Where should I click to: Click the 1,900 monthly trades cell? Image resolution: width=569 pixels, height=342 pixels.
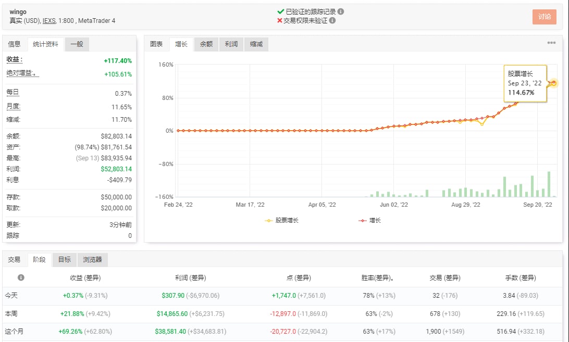click(x=434, y=332)
